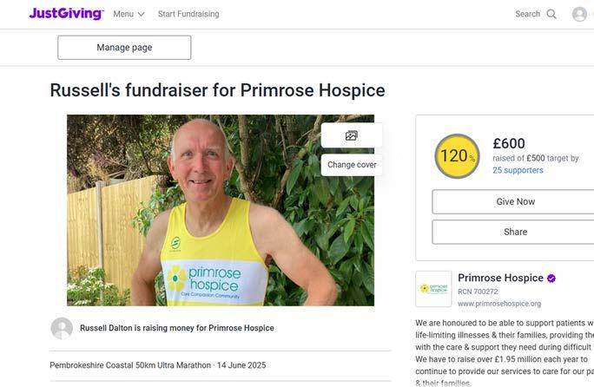Click the Share button

click(x=513, y=232)
